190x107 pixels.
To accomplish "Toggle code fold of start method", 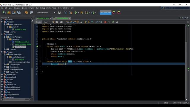I will [x=40, y=46].
